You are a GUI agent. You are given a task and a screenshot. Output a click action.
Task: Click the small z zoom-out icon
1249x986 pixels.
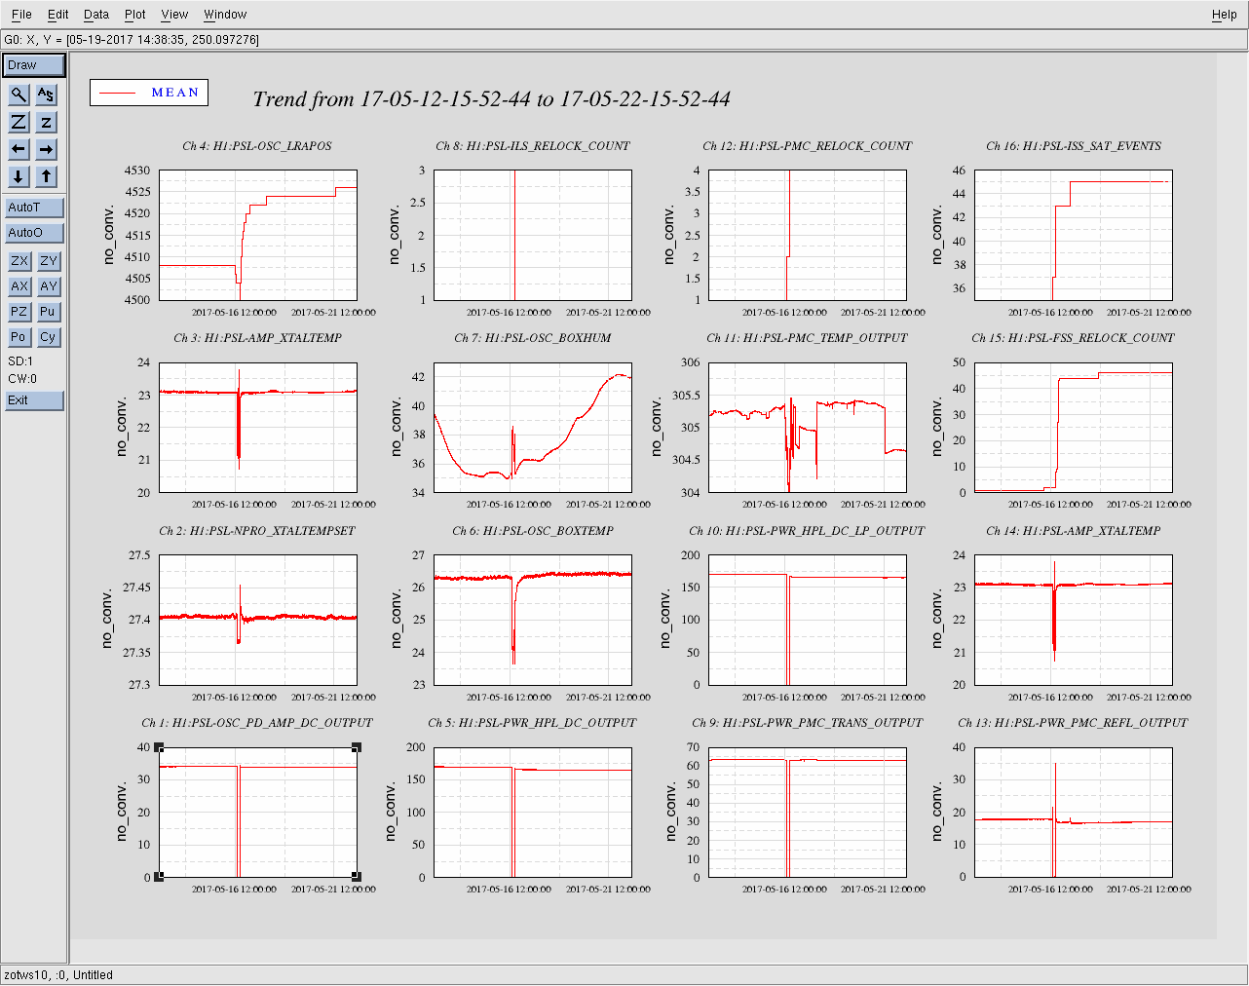click(47, 122)
